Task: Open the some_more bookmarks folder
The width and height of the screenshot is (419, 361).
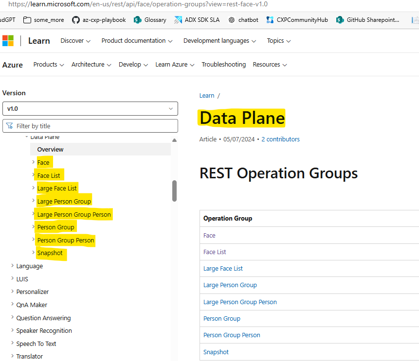Action: 44,20
